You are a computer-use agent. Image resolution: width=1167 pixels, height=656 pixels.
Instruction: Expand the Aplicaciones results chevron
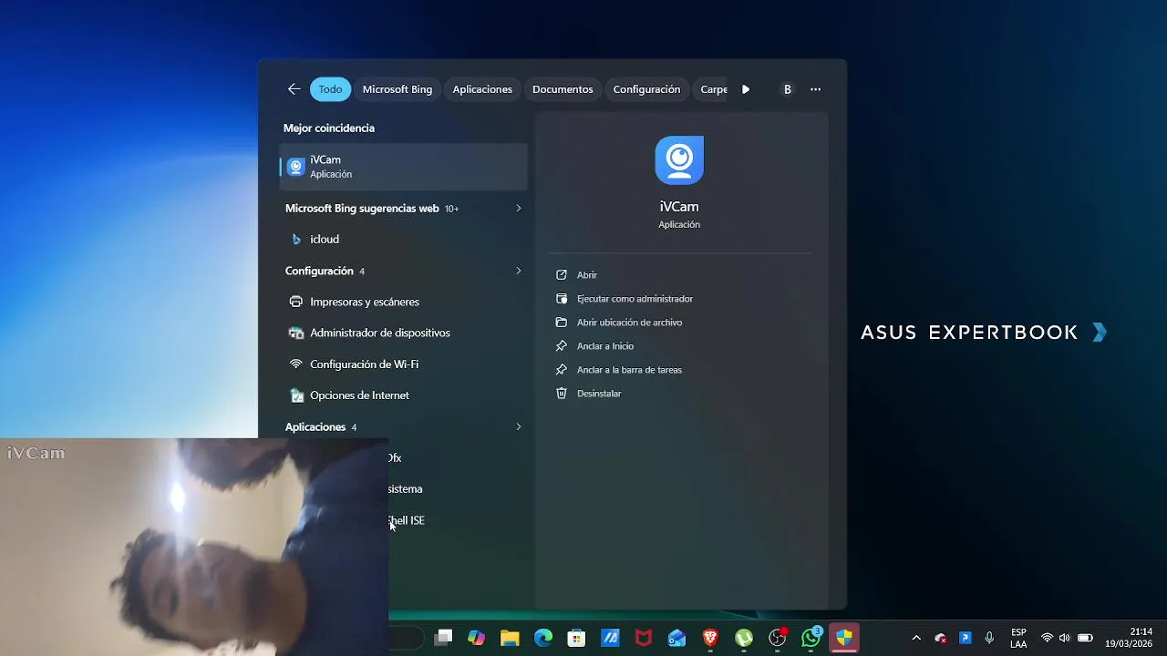click(519, 426)
